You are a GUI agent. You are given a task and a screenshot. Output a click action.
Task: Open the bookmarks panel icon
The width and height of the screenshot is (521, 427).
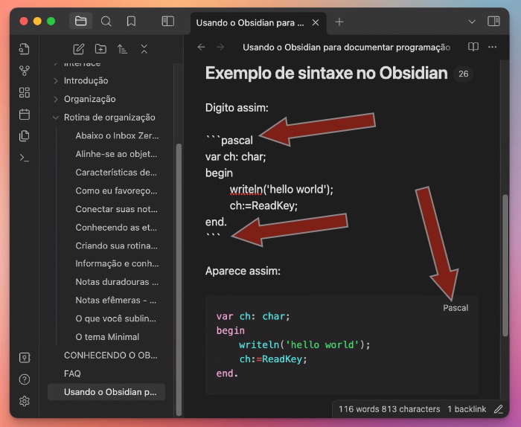click(131, 22)
